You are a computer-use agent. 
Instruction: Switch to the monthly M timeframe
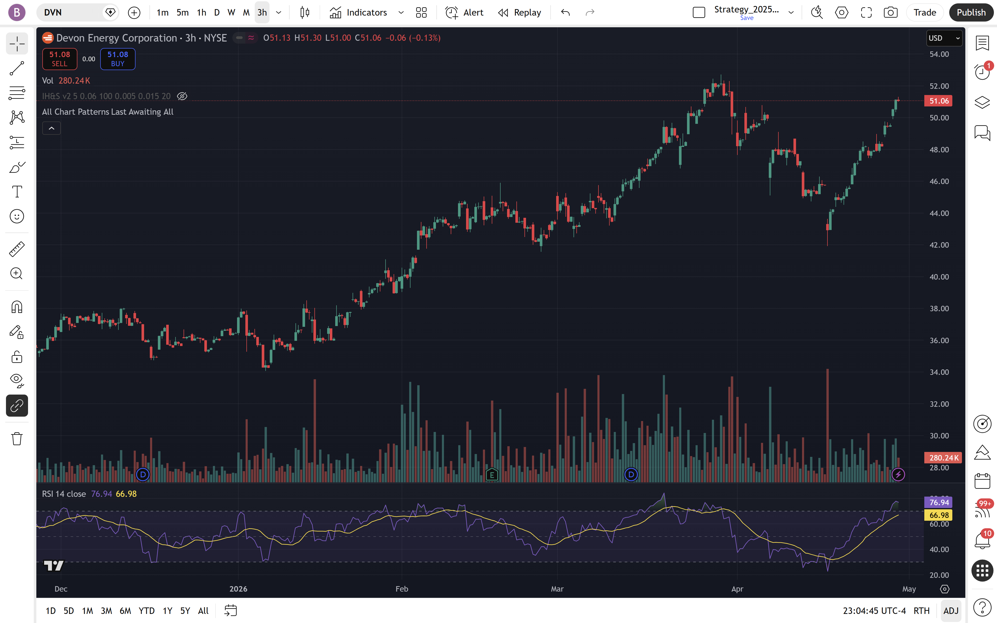coord(246,13)
